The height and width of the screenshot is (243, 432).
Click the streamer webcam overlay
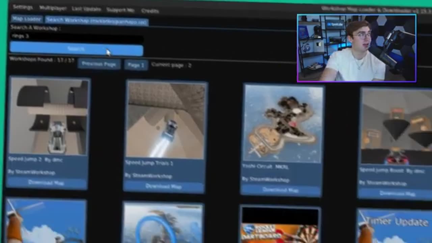[x=356, y=48]
